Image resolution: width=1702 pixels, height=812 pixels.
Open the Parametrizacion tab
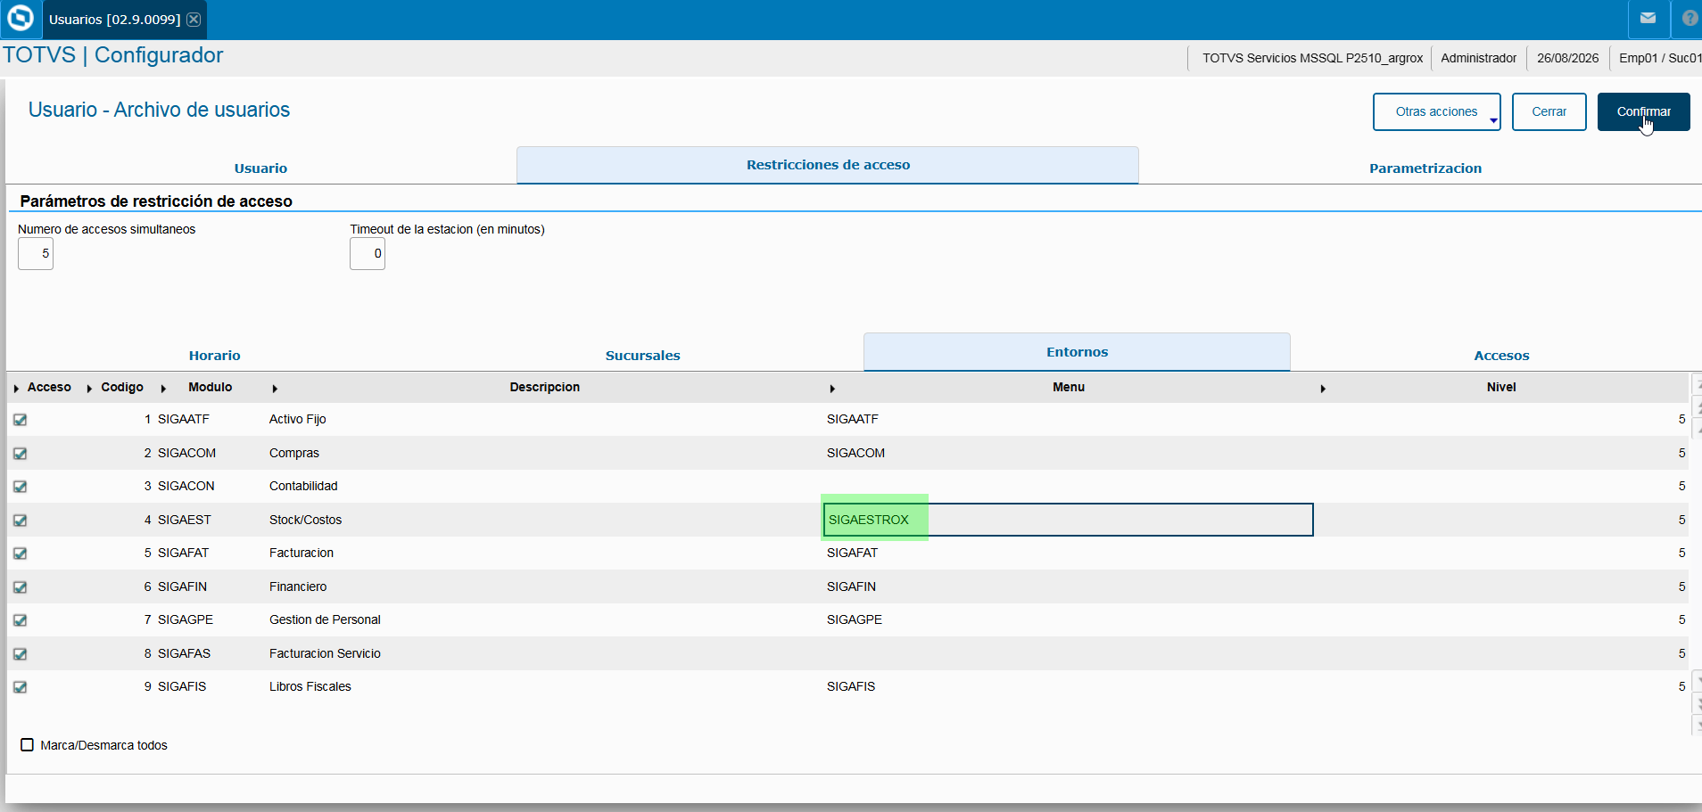coord(1425,168)
